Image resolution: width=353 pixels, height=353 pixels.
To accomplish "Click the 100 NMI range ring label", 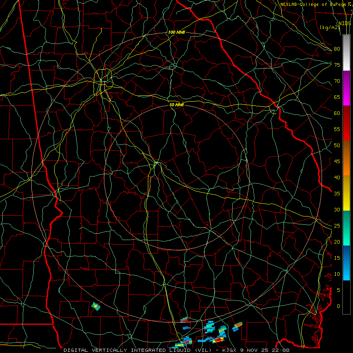I will [176, 32].
